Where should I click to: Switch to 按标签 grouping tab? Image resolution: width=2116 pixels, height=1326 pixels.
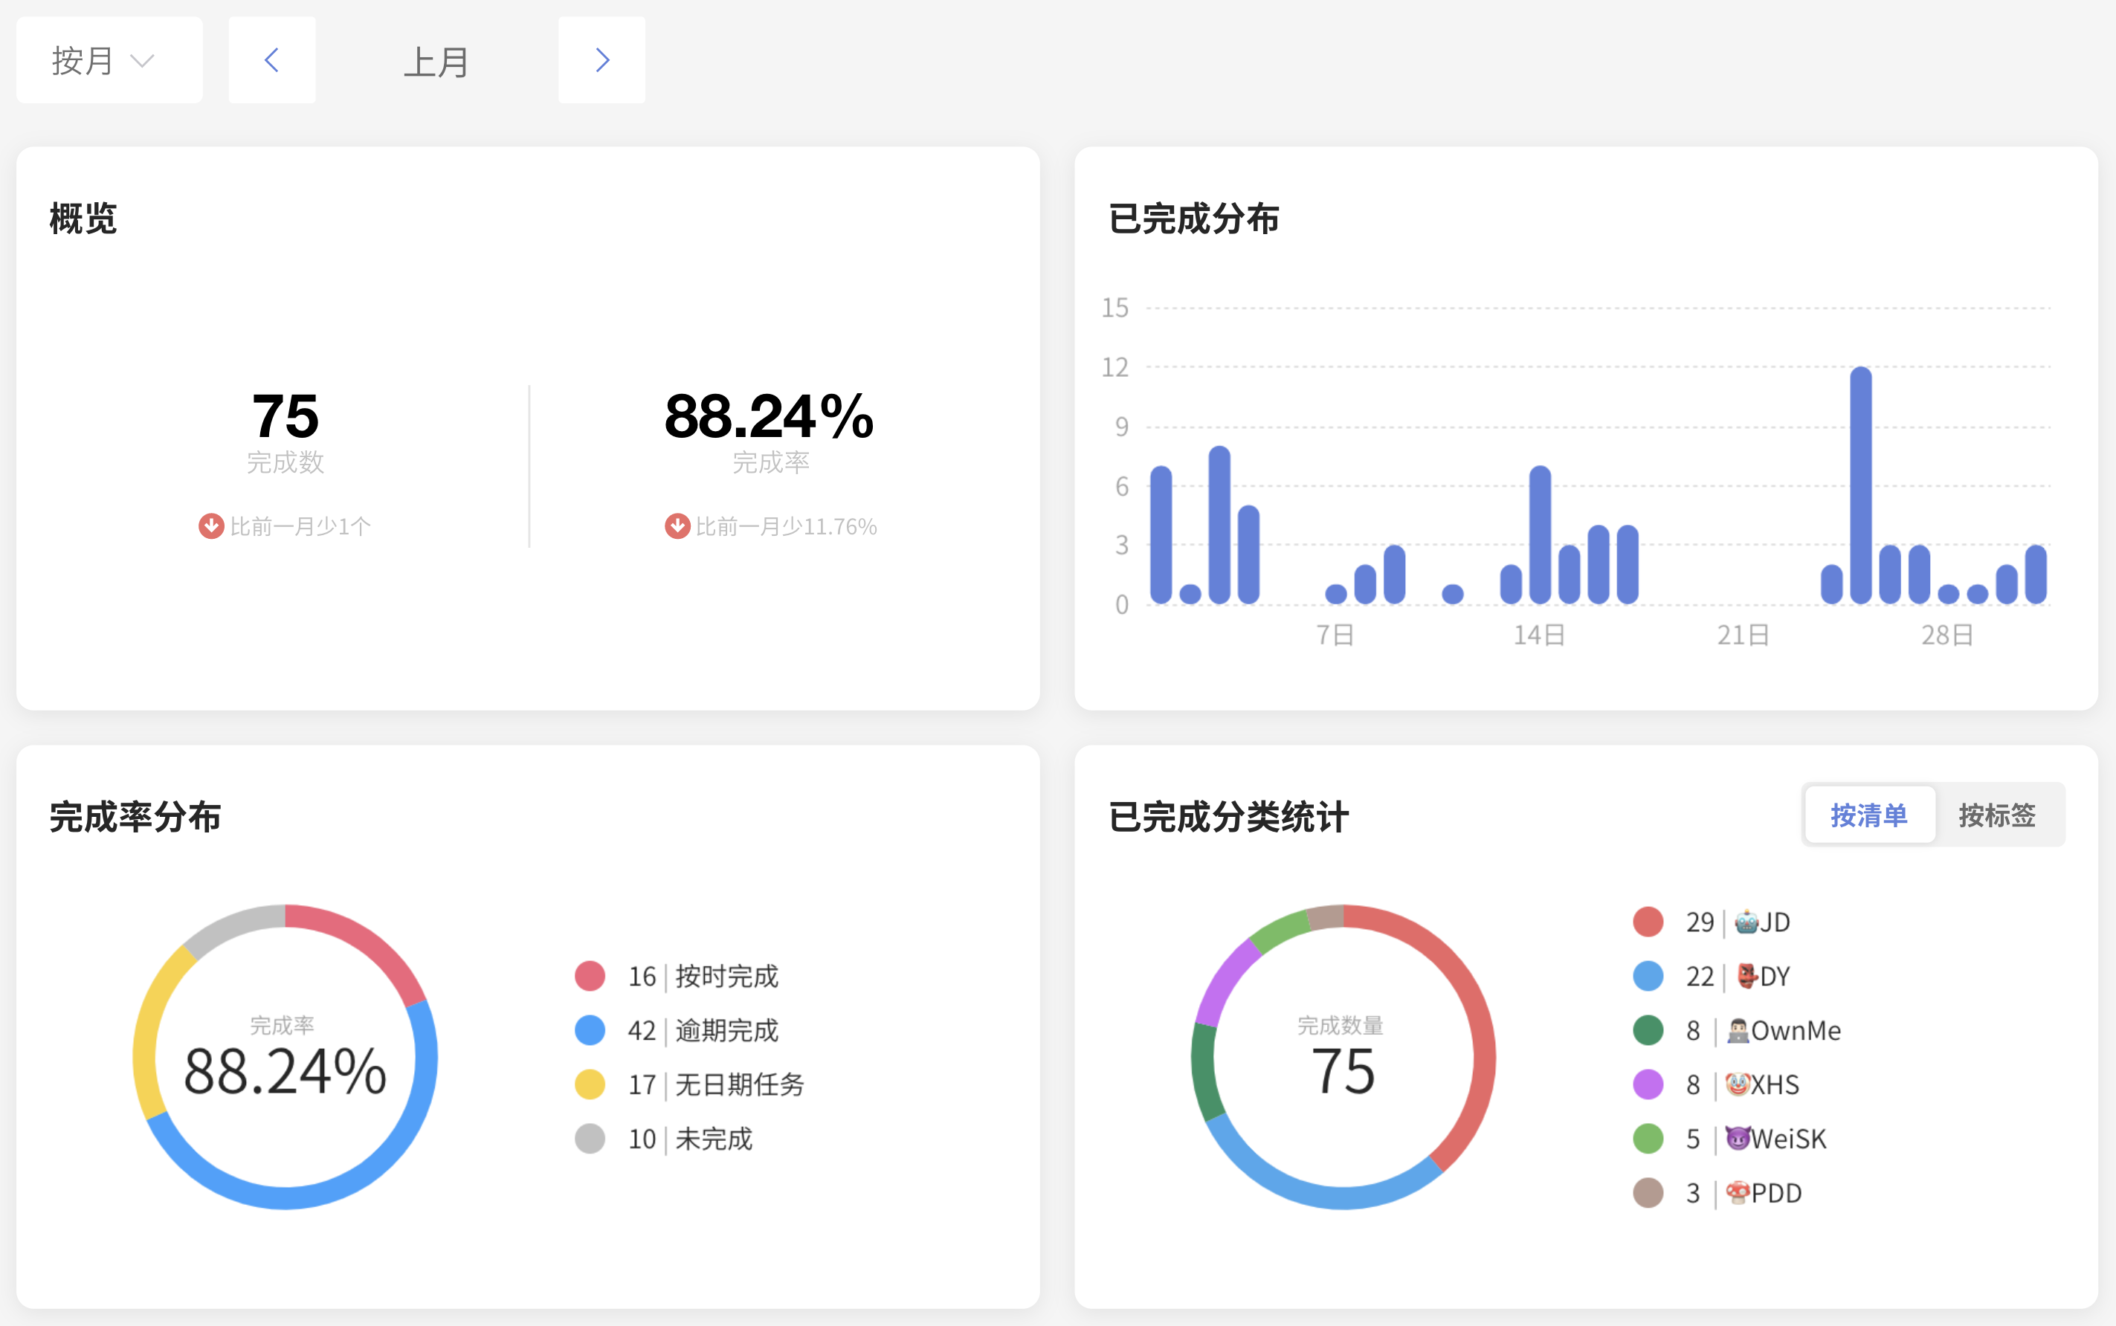(1997, 815)
